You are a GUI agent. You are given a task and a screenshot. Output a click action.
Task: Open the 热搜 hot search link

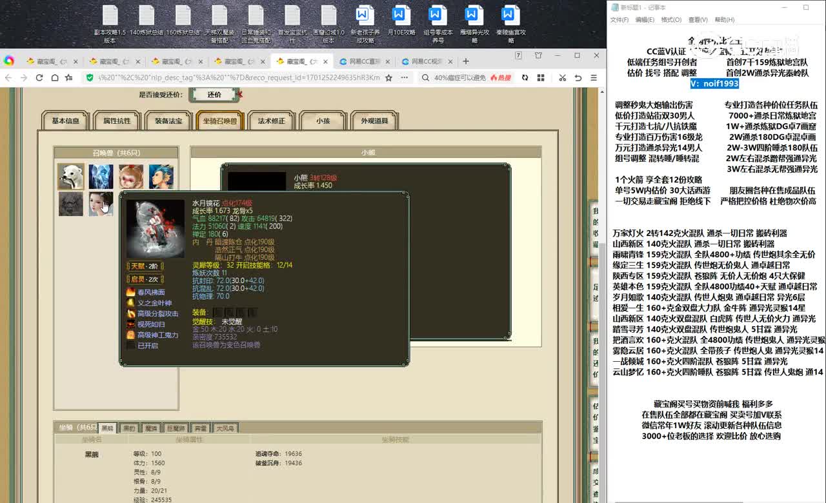(501, 77)
